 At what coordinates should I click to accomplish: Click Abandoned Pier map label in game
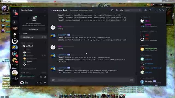click(158, 5)
